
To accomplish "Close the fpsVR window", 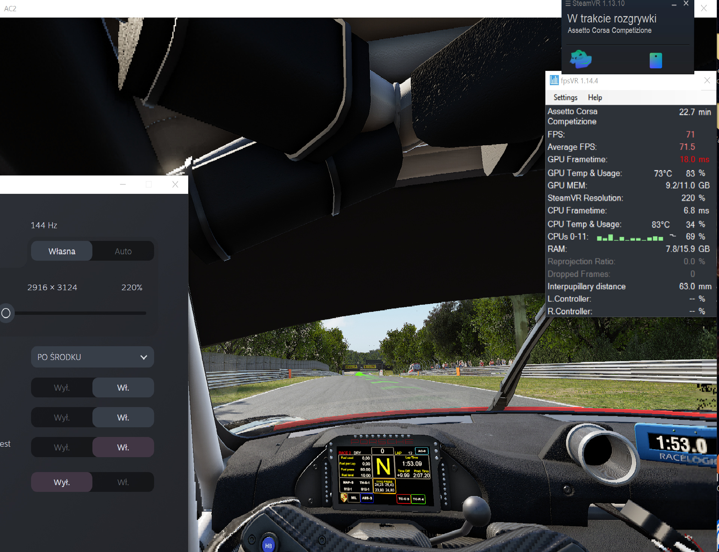I will coord(707,80).
